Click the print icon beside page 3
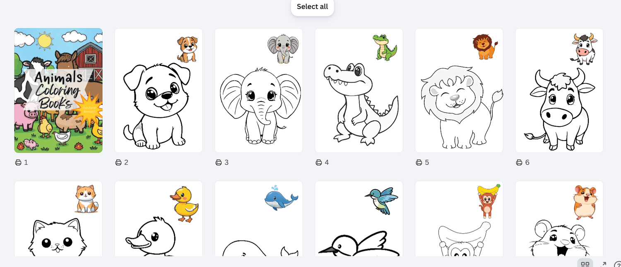The width and height of the screenshot is (621, 267). click(219, 162)
